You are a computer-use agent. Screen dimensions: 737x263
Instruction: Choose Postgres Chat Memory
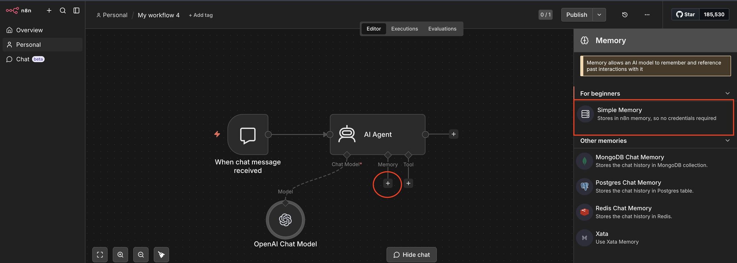[655, 187]
